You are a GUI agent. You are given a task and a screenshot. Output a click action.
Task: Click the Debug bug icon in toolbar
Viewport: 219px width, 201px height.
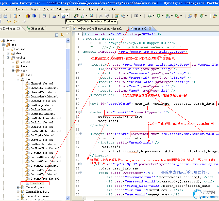coord(150,16)
